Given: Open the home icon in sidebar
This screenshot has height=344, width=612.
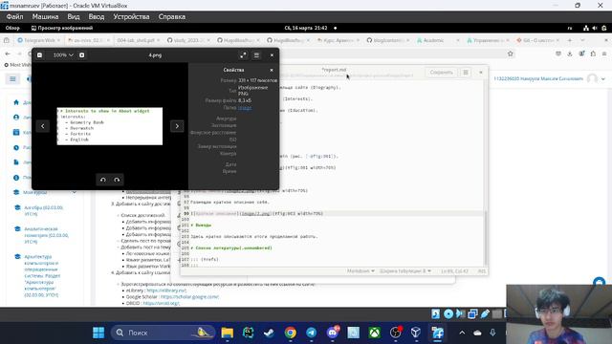Looking at the screenshot, I should pos(16,102).
